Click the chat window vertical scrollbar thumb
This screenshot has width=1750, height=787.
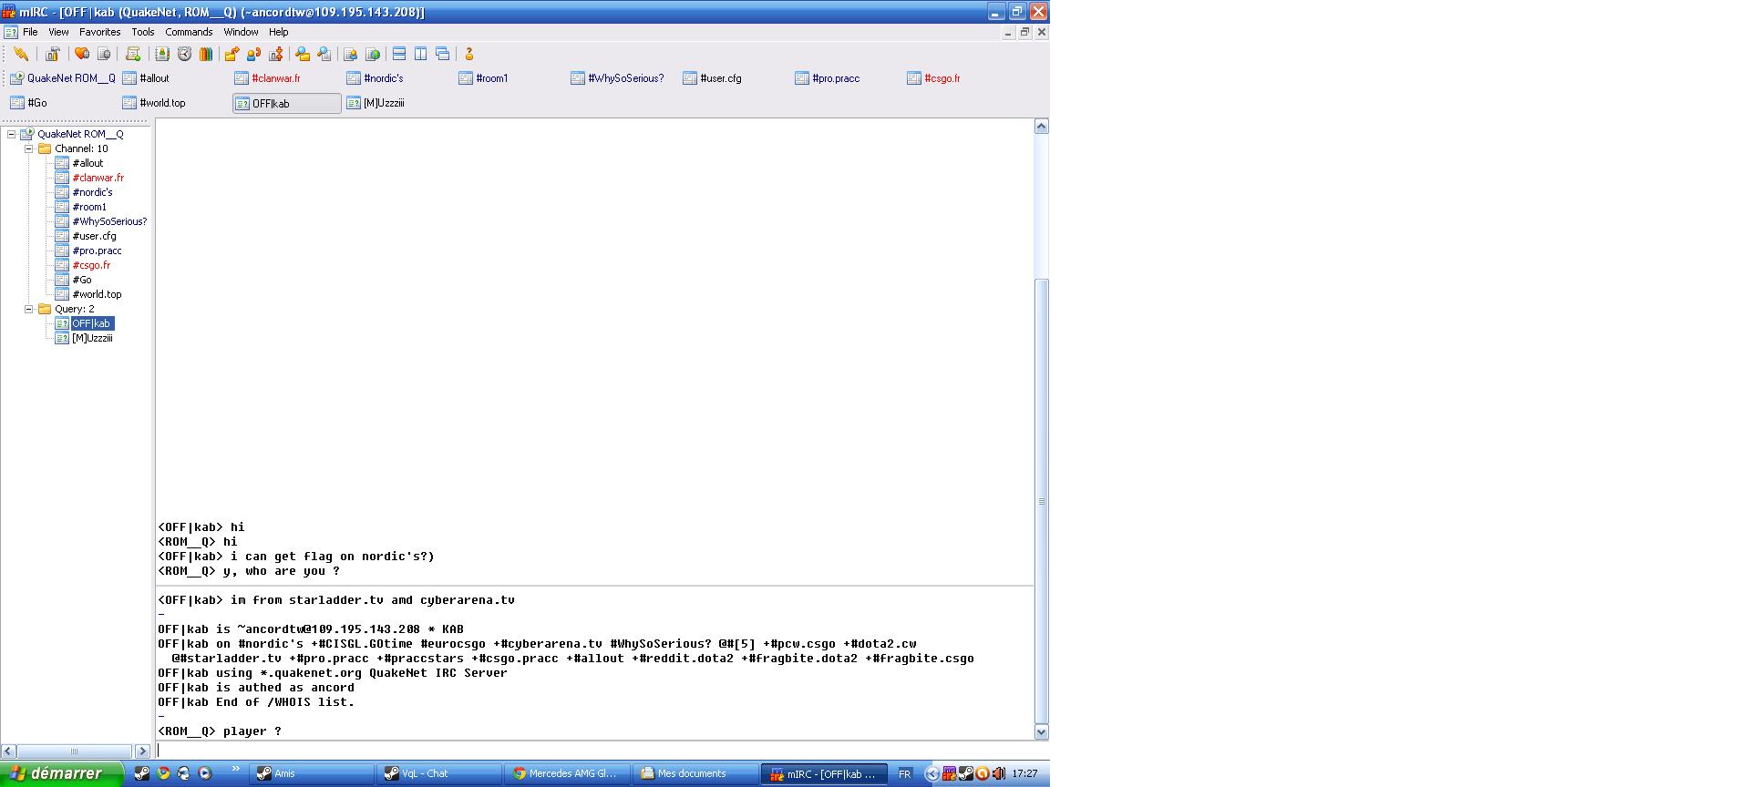pyautogui.click(x=1042, y=499)
